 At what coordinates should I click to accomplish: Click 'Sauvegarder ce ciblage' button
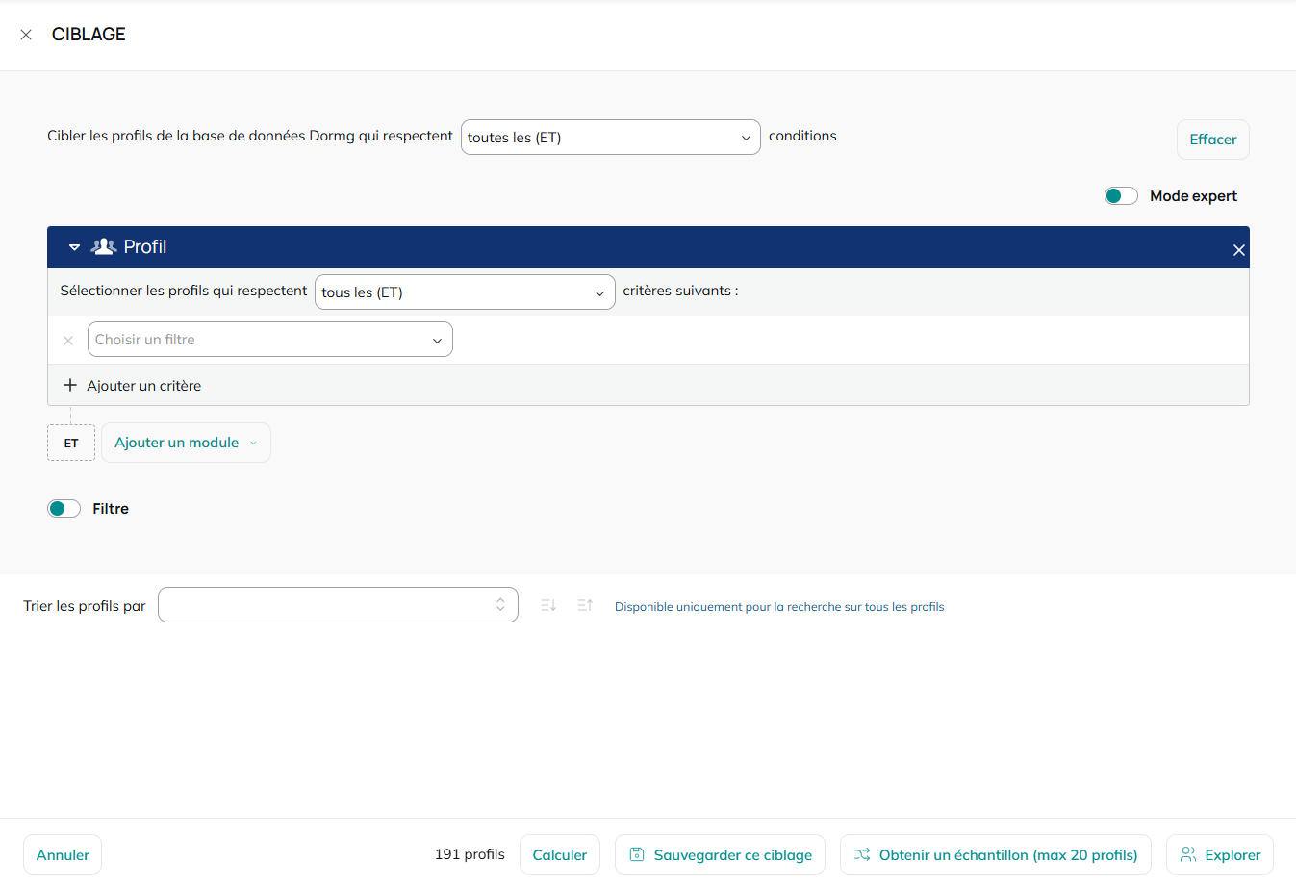click(x=720, y=854)
